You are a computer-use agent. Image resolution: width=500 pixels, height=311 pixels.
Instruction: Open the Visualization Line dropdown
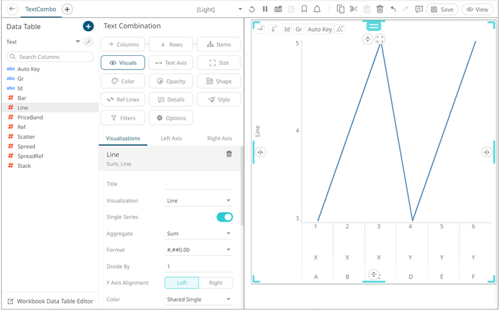click(x=198, y=201)
